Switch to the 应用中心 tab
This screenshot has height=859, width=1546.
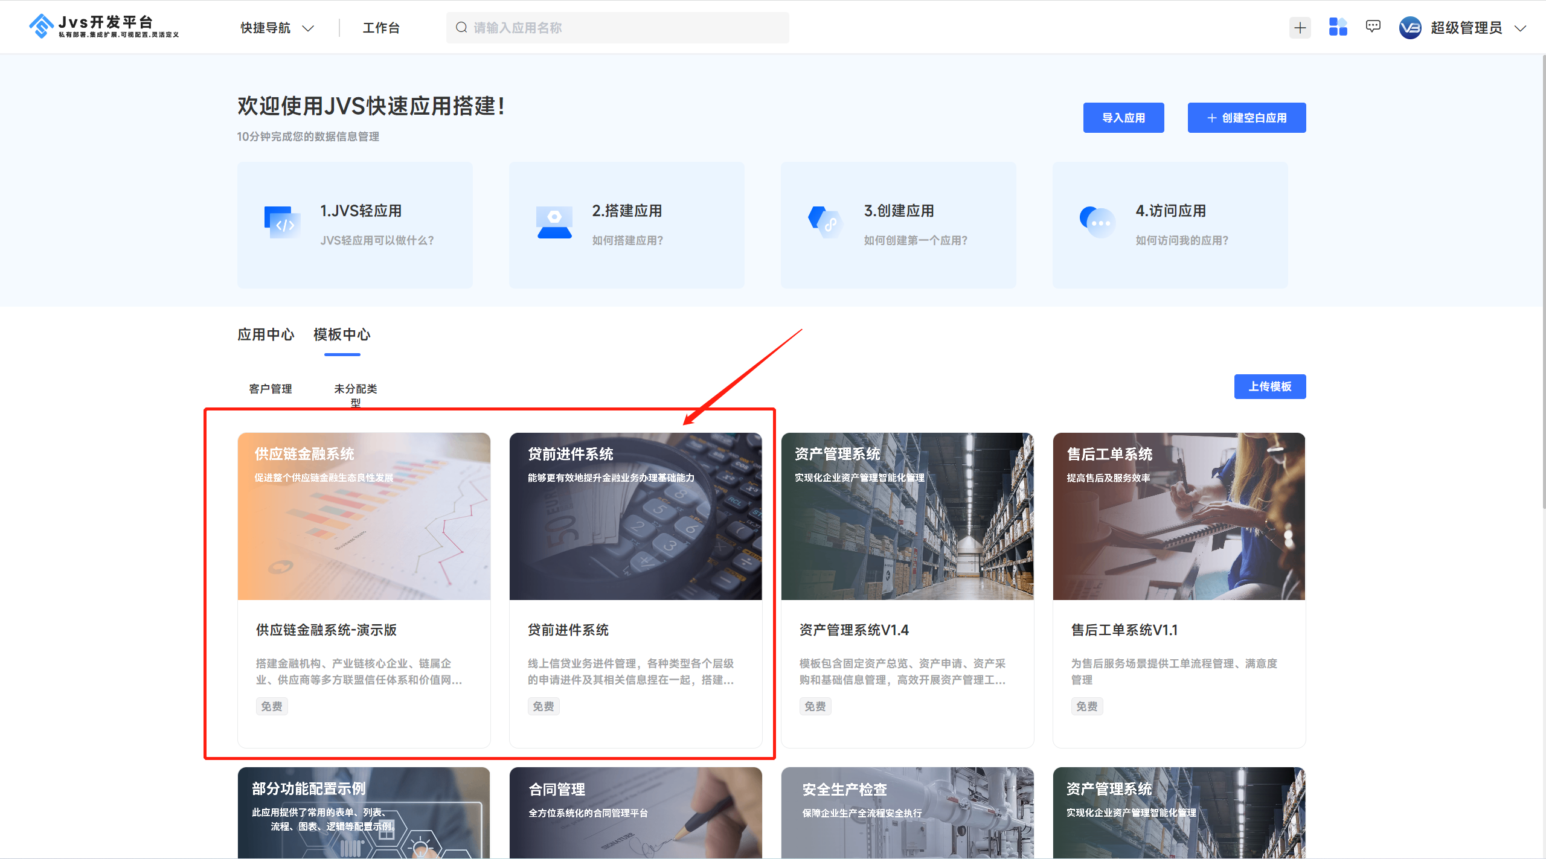coord(266,334)
